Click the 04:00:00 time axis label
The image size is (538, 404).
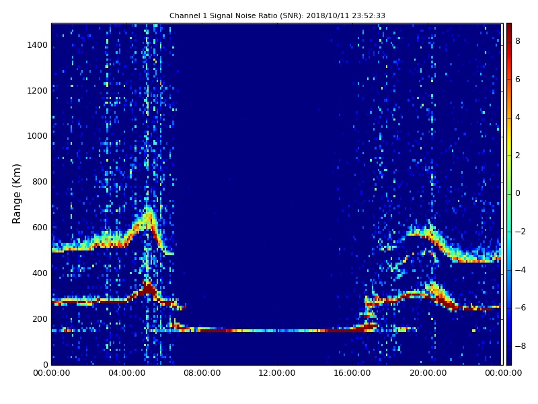tap(127, 373)
